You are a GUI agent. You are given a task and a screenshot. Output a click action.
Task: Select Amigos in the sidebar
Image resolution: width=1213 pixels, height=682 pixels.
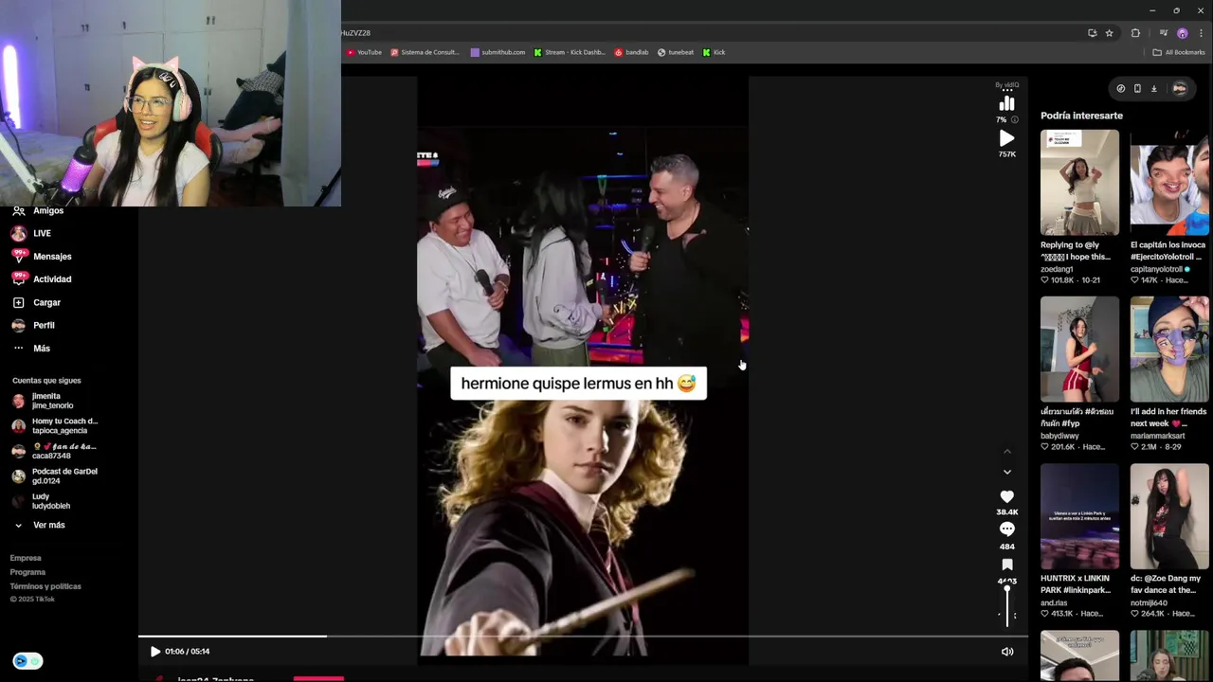click(38, 210)
